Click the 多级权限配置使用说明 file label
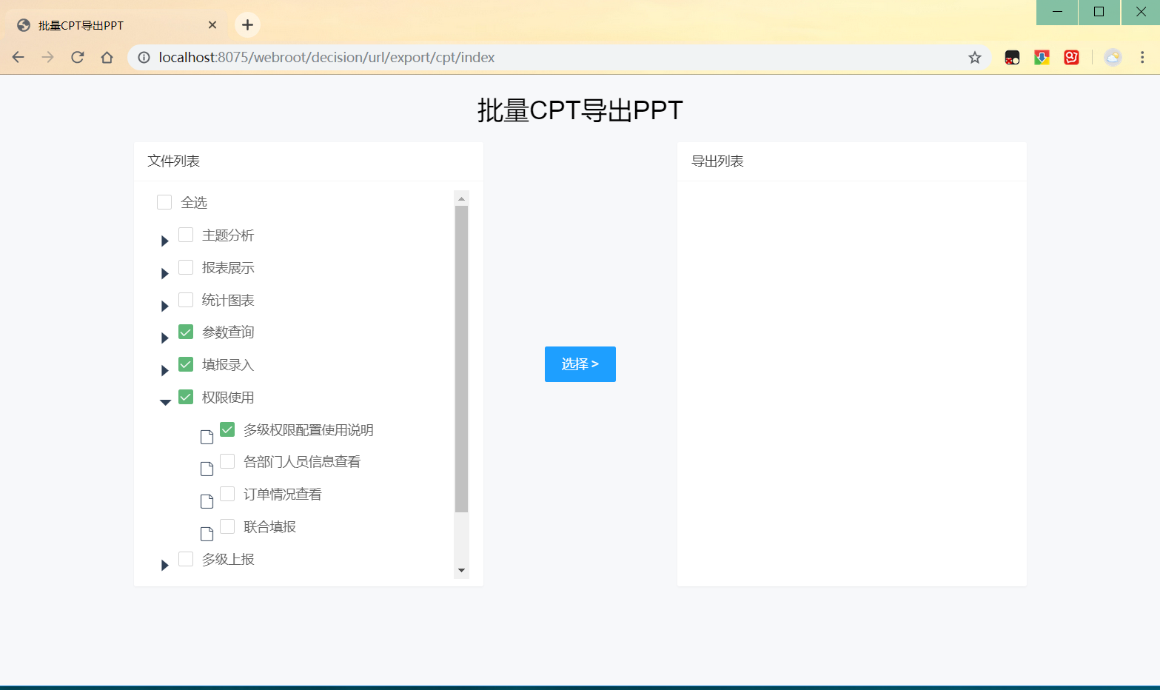1160x690 pixels. tap(309, 430)
